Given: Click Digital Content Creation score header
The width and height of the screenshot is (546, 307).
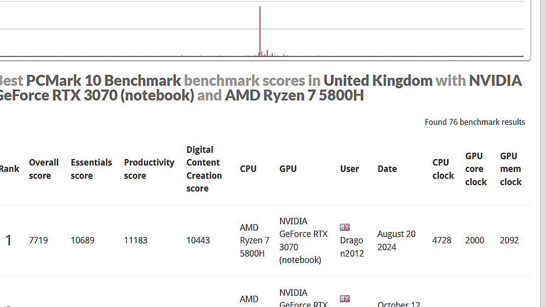Looking at the screenshot, I should click(x=204, y=169).
